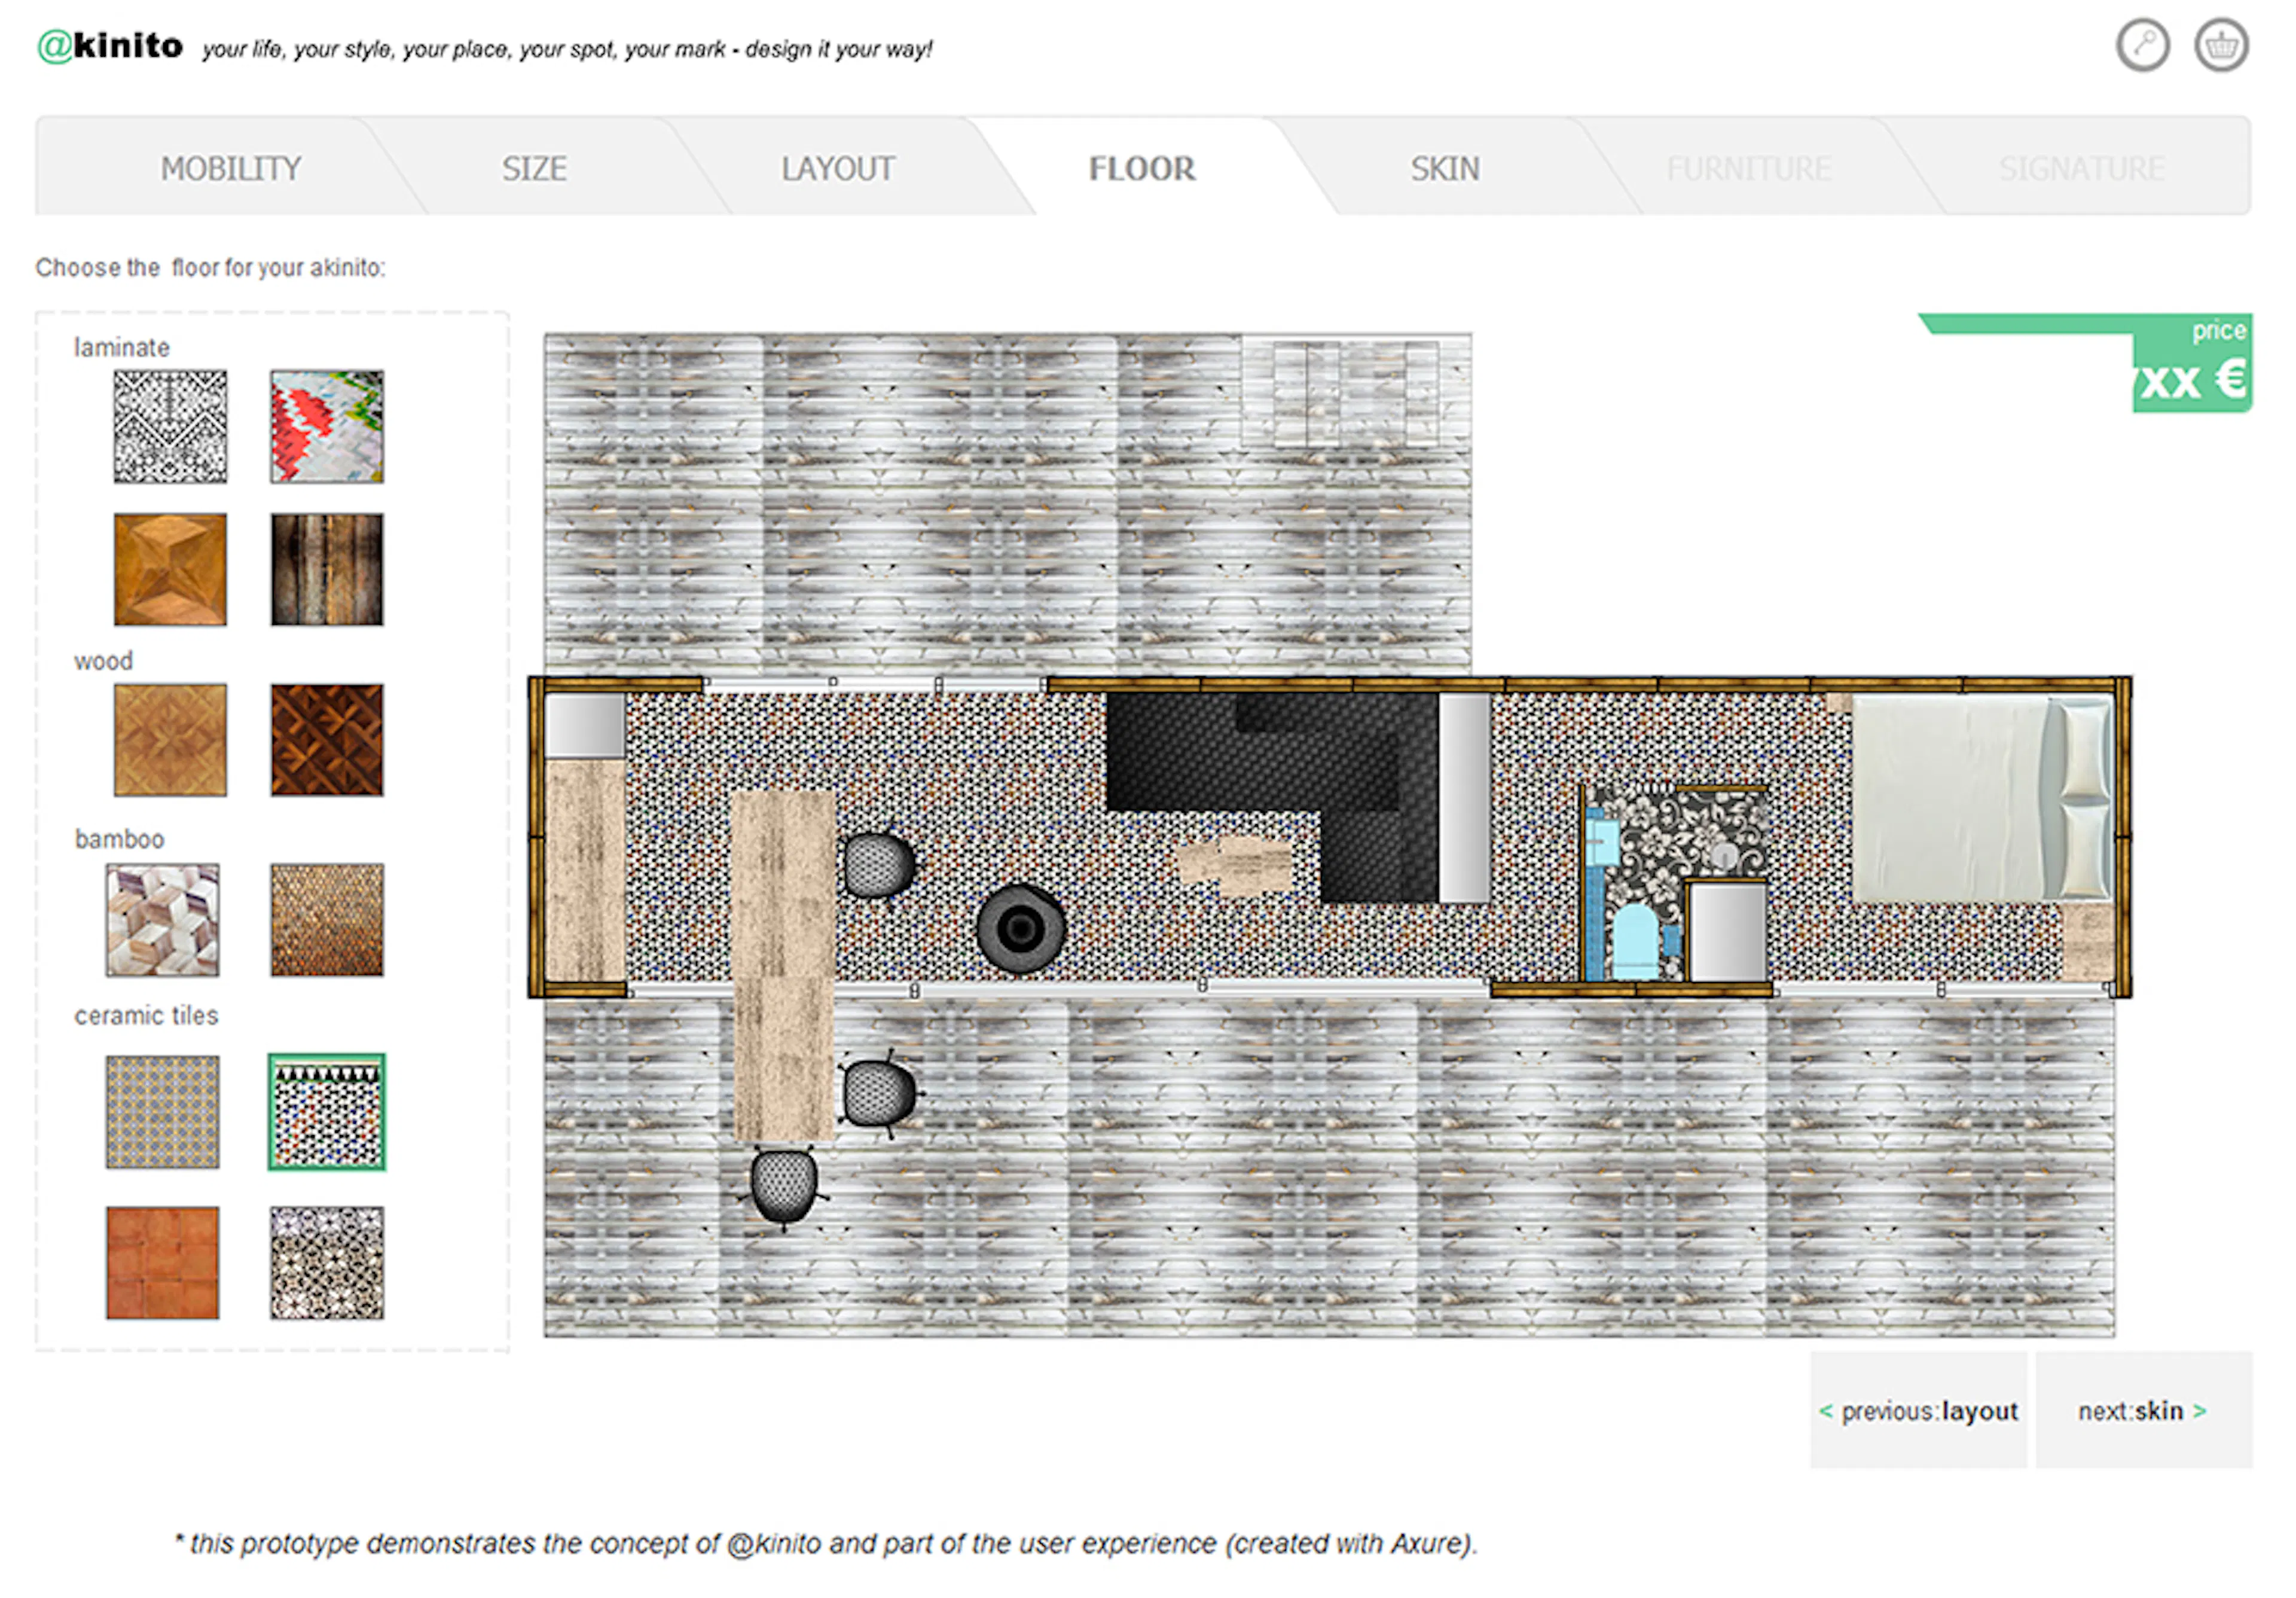Screen dimensions: 2296x1598
Task: Click the @kinito logo
Action: point(110,46)
